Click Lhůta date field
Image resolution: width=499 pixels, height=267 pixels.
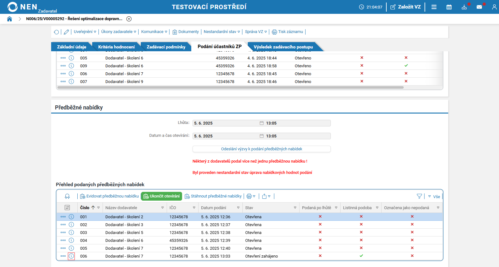226,123
